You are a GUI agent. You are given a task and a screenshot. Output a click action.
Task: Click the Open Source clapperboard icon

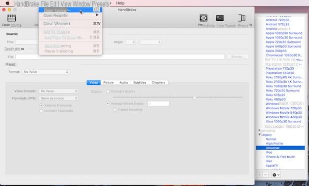(x=12, y=18)
